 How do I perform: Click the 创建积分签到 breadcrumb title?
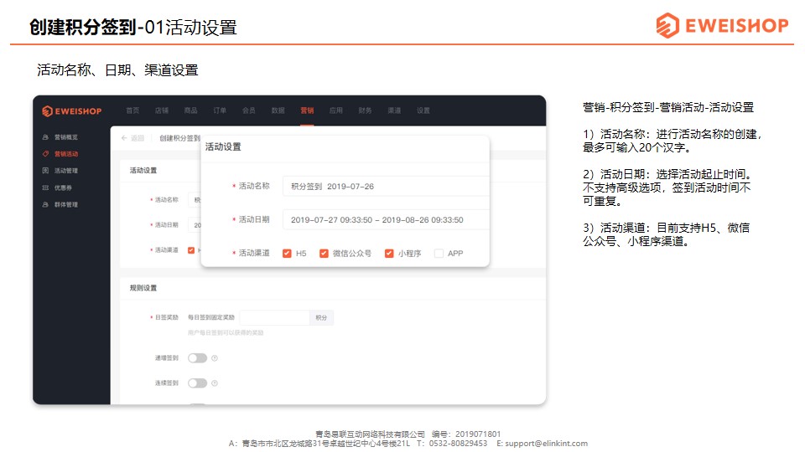click(179, 138)
